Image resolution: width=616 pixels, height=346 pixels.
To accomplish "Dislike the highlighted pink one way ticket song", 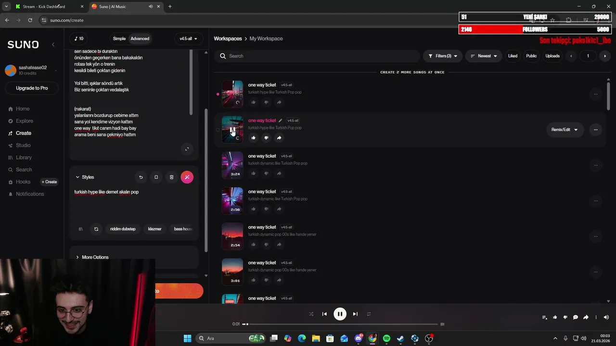I will click(266, 138).
